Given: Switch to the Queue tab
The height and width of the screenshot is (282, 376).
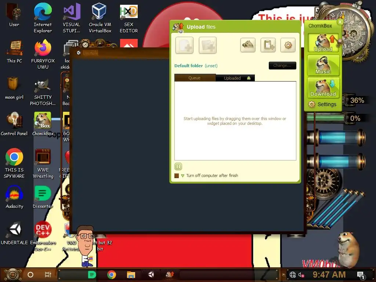Looking at the screenshot, I should tap(195, 78).
